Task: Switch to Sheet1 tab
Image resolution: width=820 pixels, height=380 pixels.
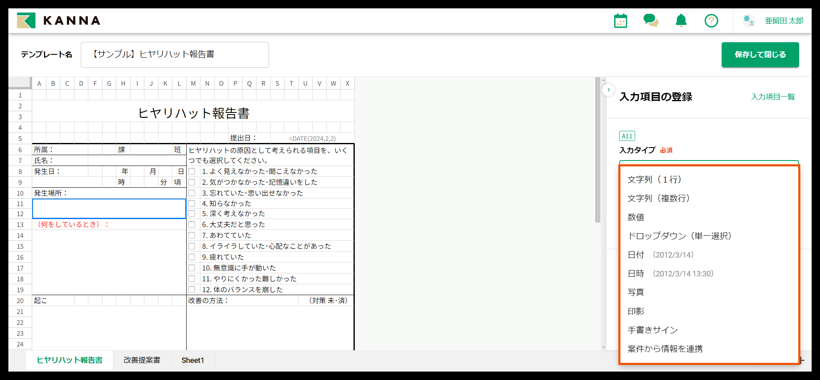Action: (x=193, y=360)
